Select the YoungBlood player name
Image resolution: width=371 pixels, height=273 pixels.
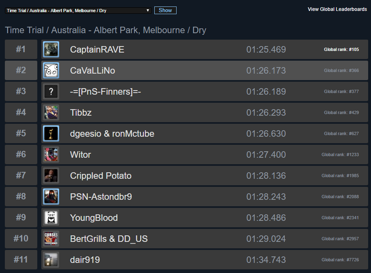pyautogui.click(x=94, y=218)
